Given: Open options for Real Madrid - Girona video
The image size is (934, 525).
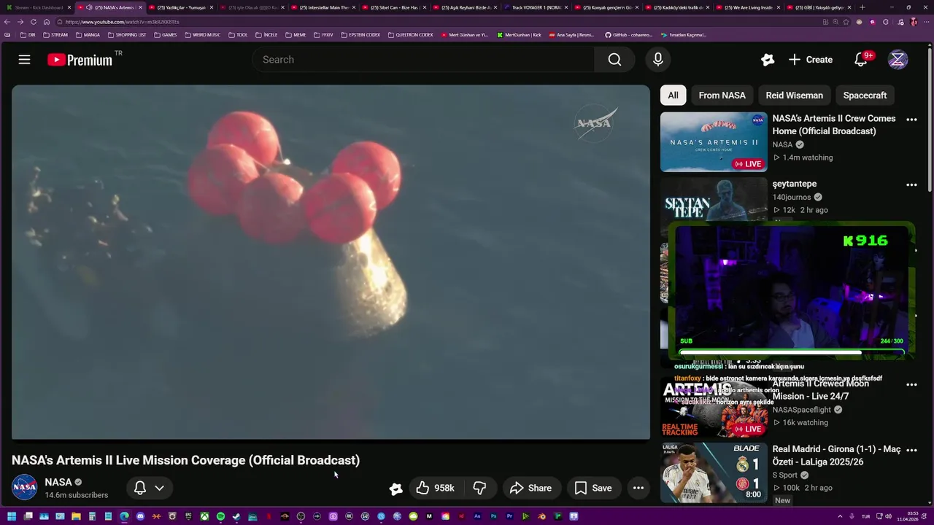Looking at the screenshot, I should (911, 450).
